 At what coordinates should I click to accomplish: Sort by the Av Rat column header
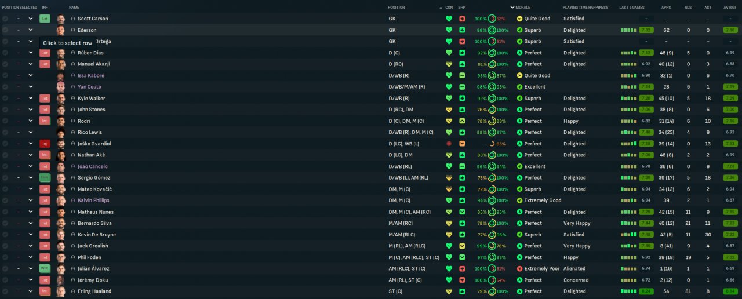(730, 8)
